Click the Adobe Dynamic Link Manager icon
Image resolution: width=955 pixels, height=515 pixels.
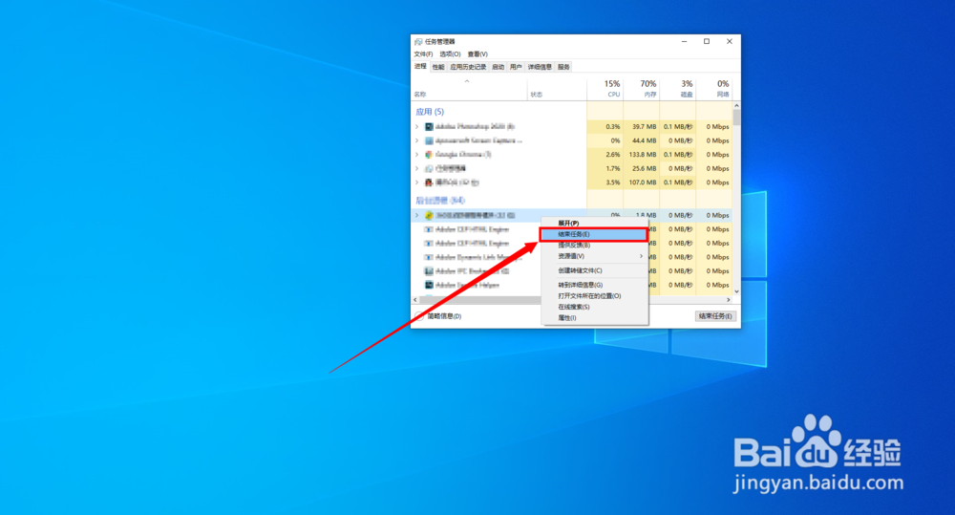(429, 257)
